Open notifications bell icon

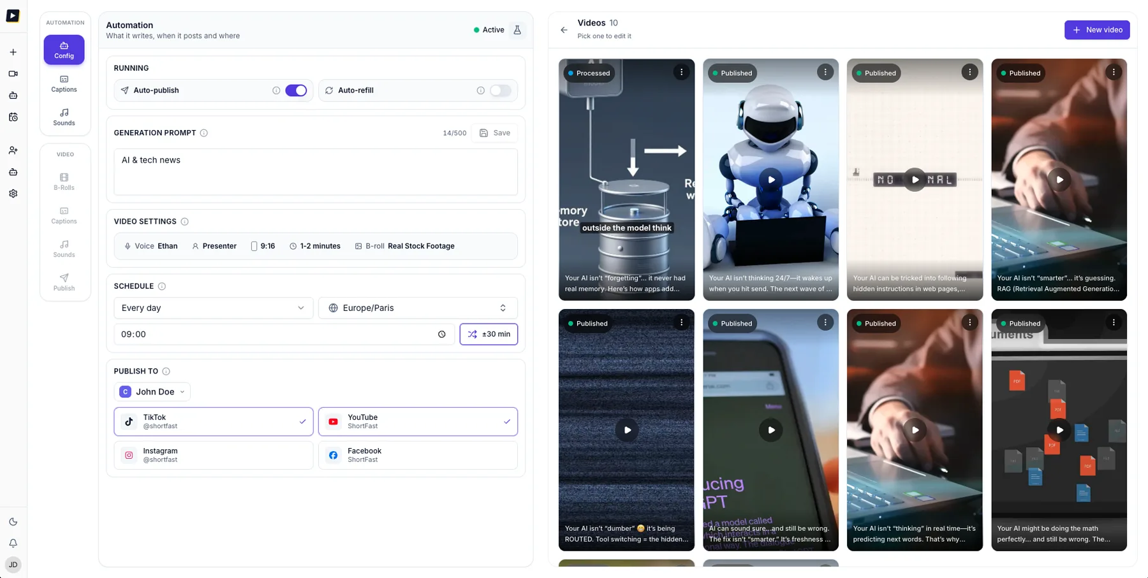pyautogui.click(x=13, y=544)
